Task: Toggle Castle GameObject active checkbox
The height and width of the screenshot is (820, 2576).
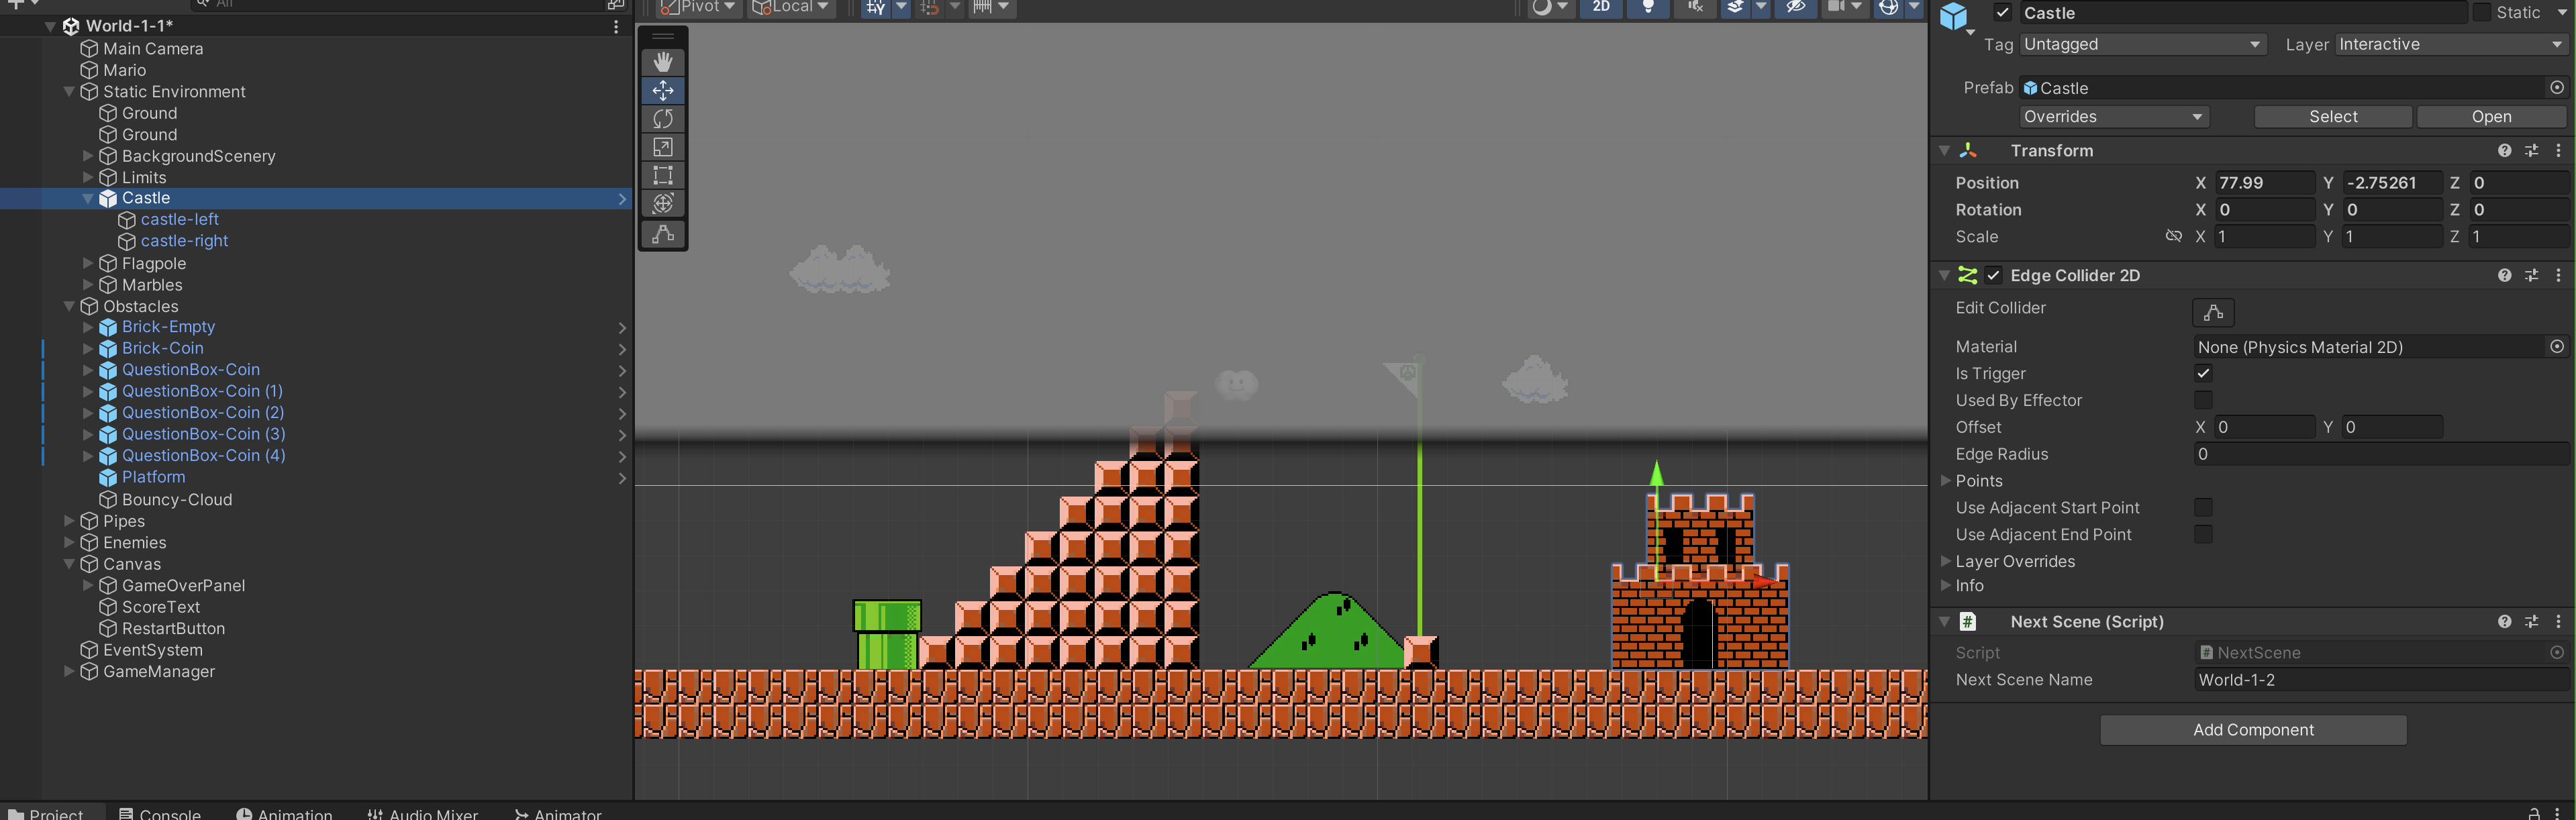Action: [2002, 13]
